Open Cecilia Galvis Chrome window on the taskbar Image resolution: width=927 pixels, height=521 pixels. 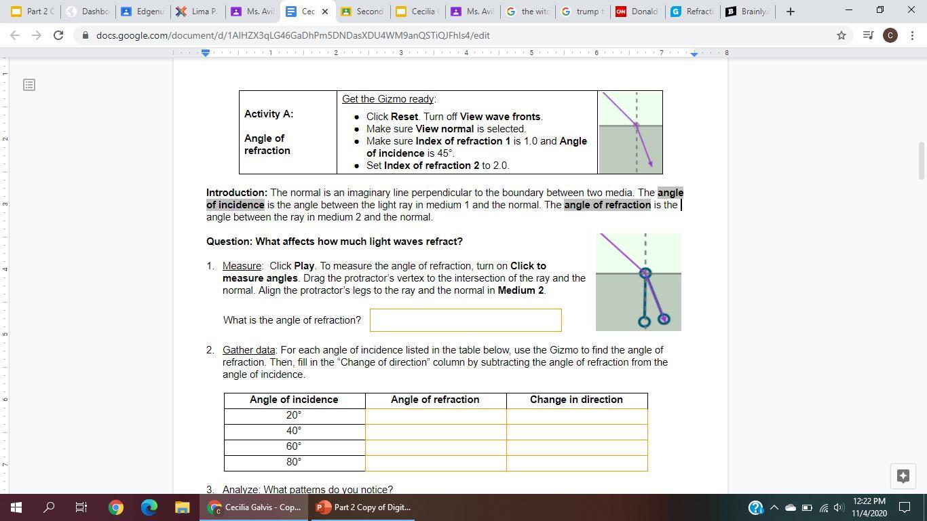[255, 507]
